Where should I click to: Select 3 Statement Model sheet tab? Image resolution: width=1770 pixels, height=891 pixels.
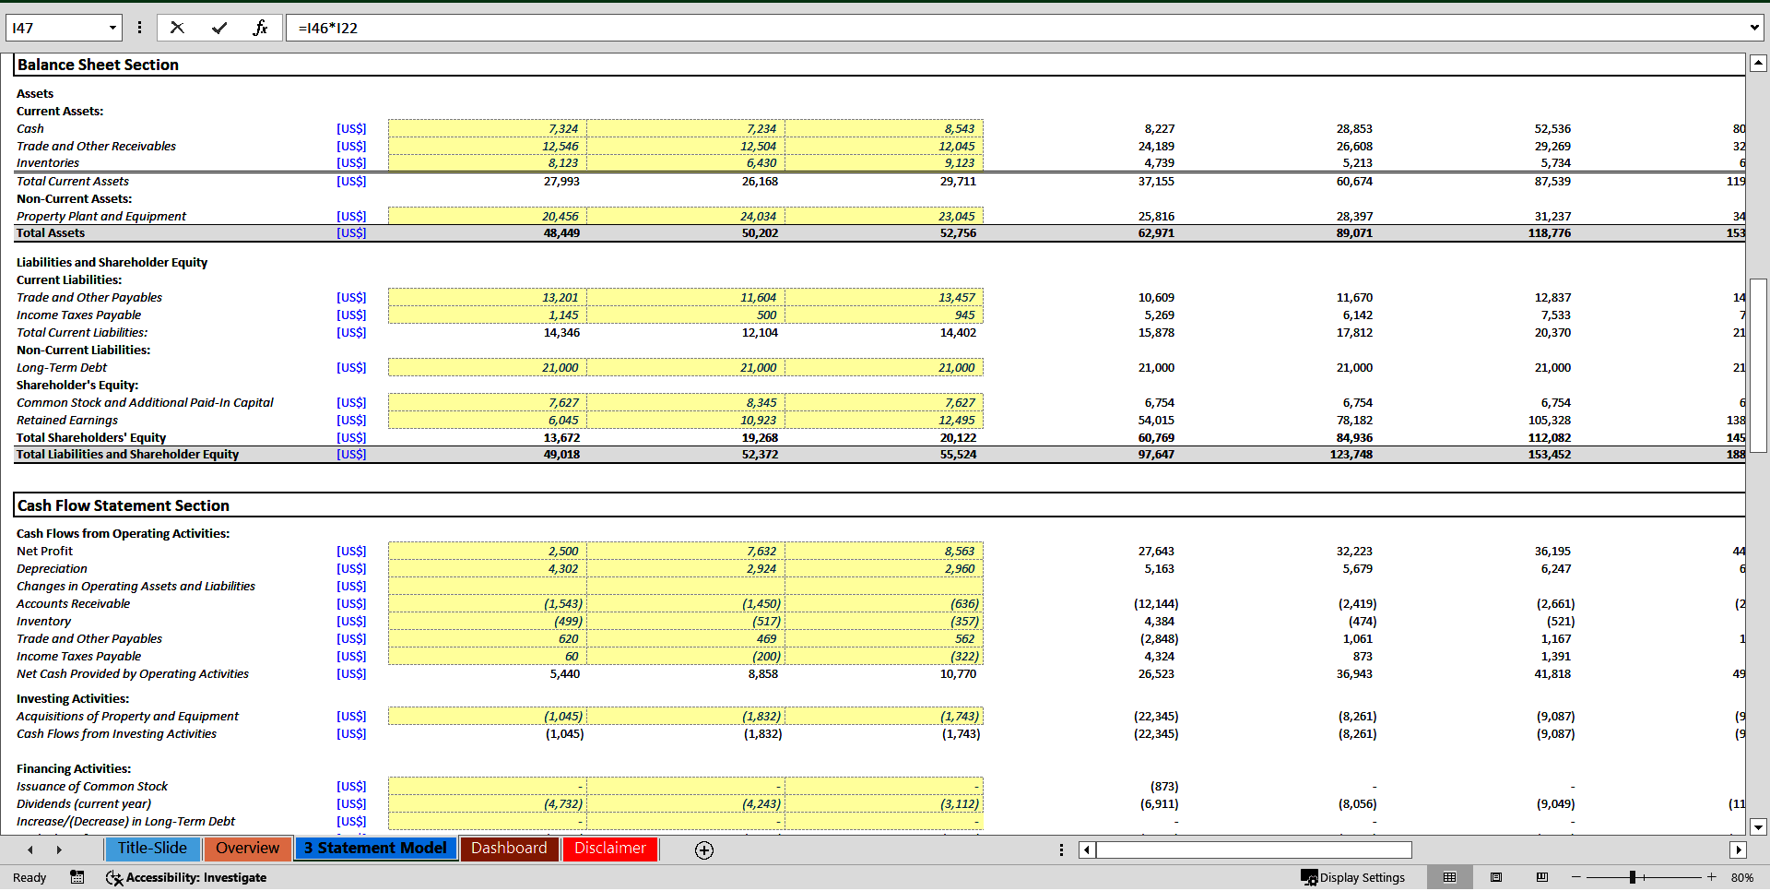(x=375, y=849)
